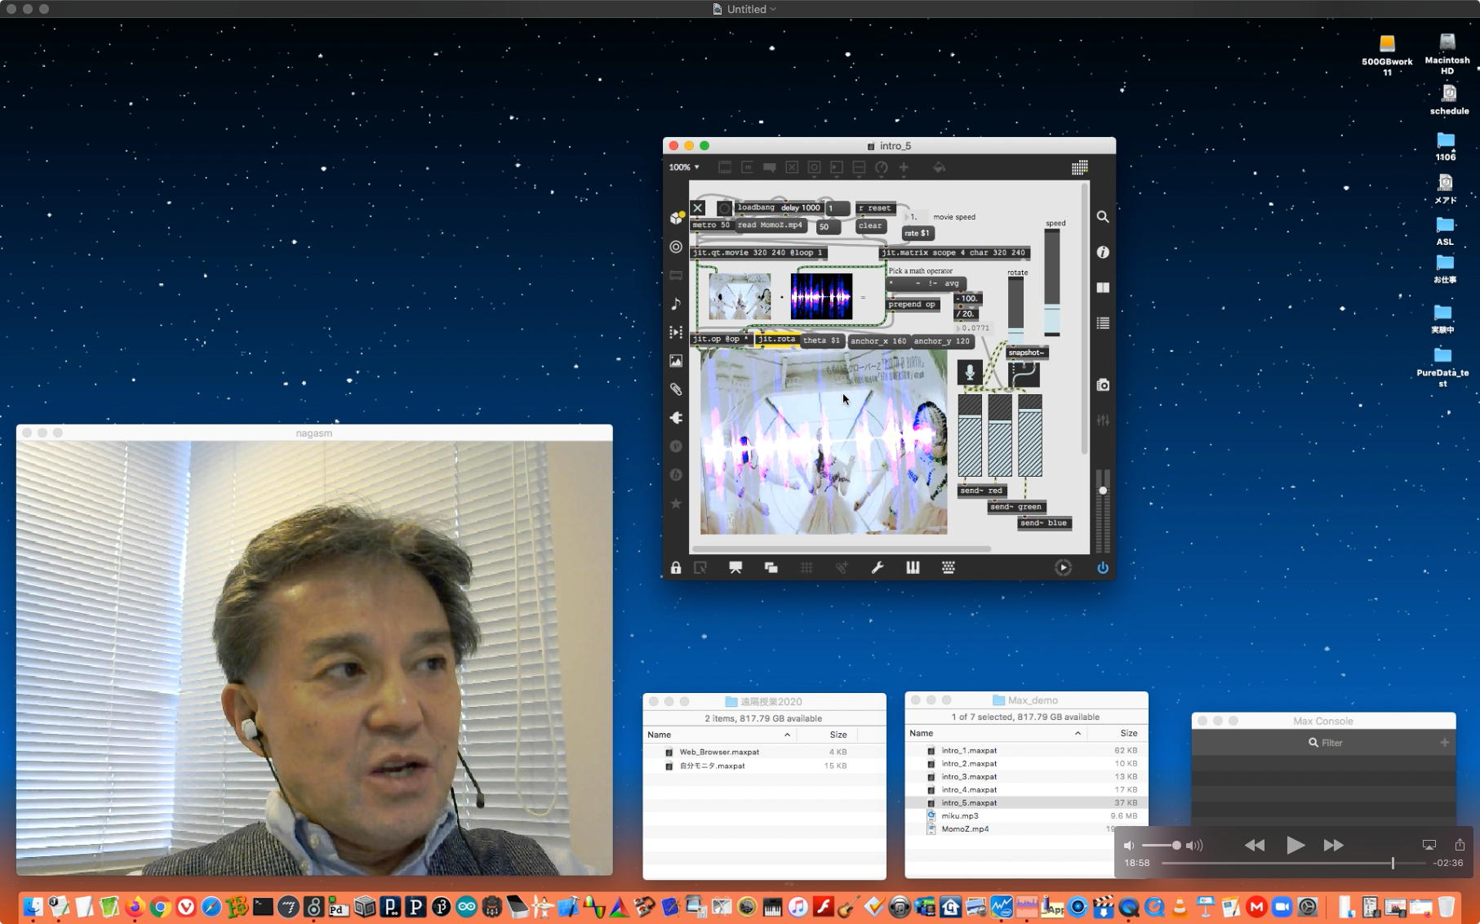Select intro_3.maxpat in the file list
Viewport: 1480px width, 924px height.
(x=969, y=777)
